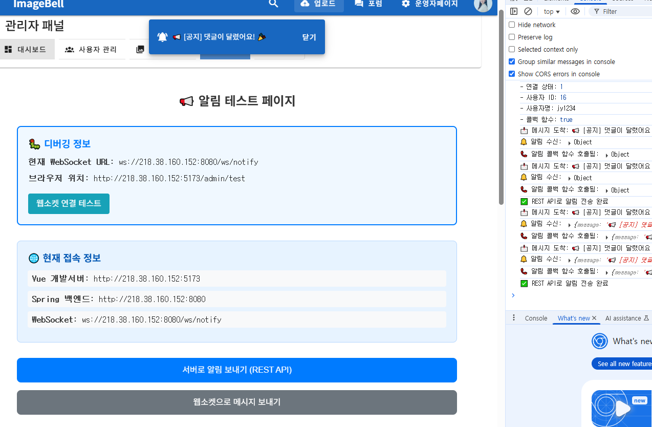Image resolution: width=652 pixels, height=427 pixels.
Task: Click 서버로 알림 보내기 (REST API) button
Action: pyautogui.click(x=236, y=370)
